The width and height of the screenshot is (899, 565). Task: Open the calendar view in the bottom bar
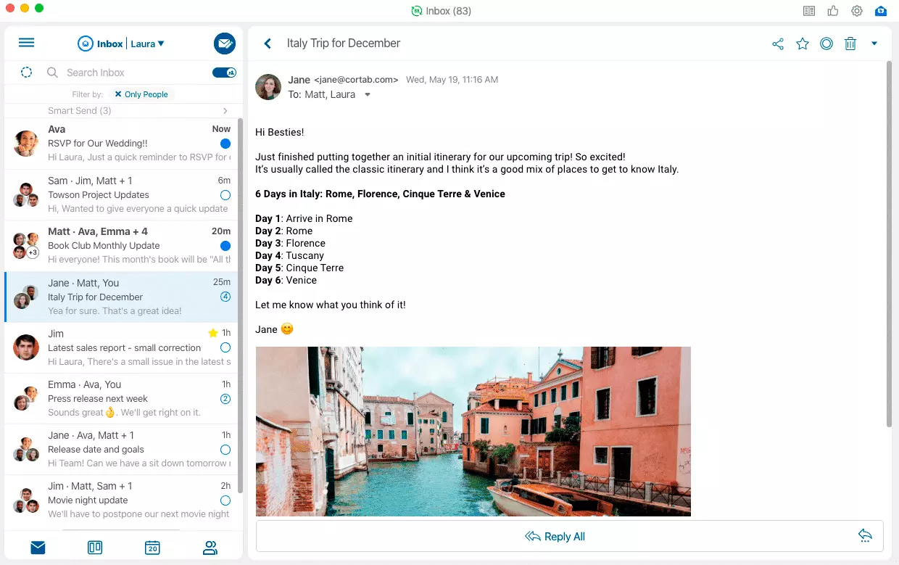point(152,548)
